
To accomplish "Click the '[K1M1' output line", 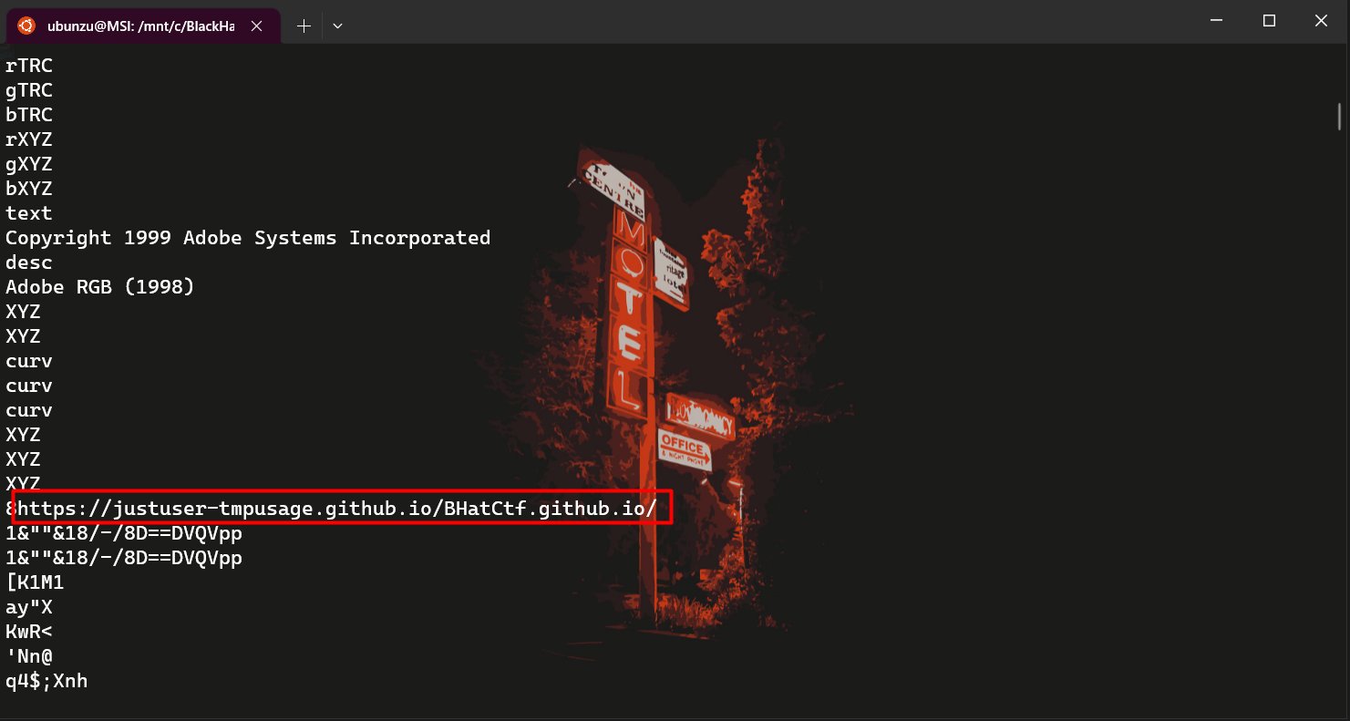I will coord(35,582).
